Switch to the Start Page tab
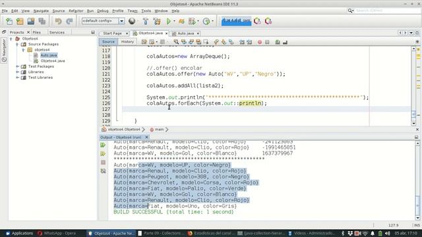The height and width of the screenshot is (237, 422). (112, 34)
